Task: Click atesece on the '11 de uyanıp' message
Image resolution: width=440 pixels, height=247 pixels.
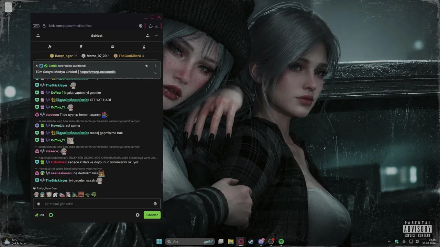Action: tap(52, 115)
